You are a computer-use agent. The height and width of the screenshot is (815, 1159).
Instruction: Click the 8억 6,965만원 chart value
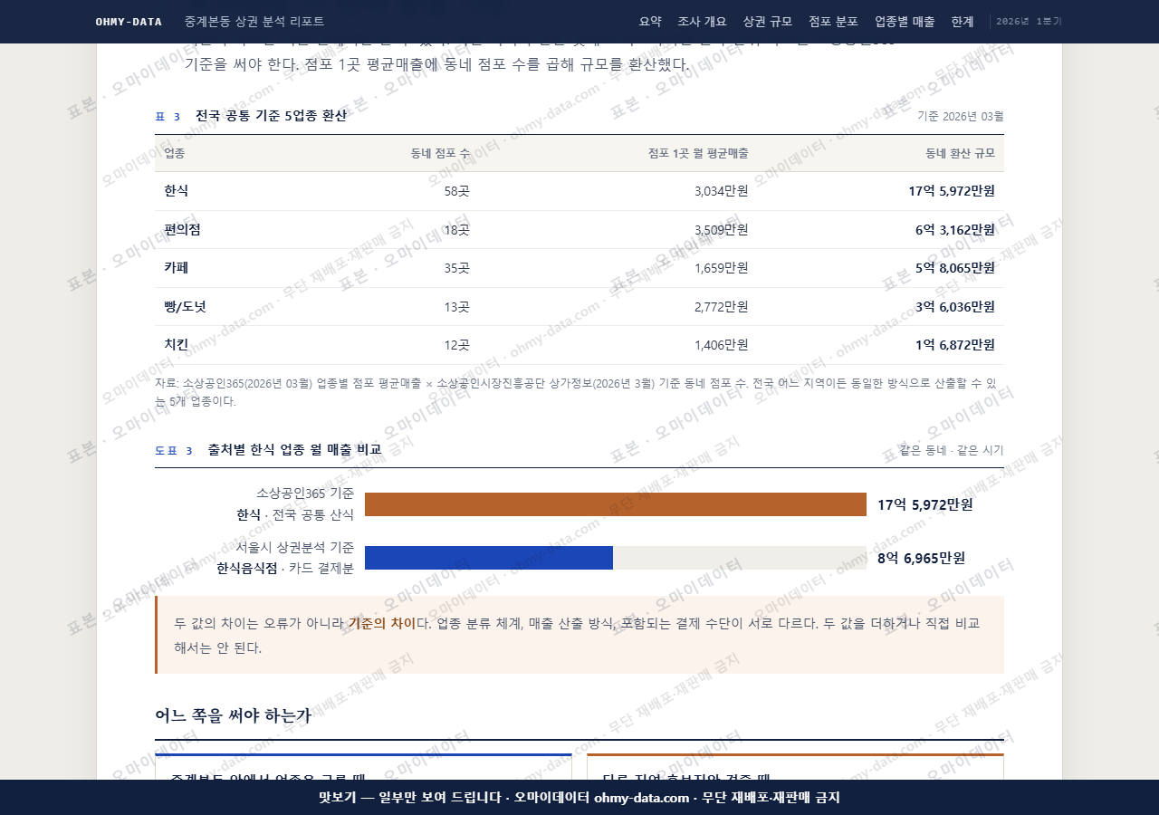[921, 558]
